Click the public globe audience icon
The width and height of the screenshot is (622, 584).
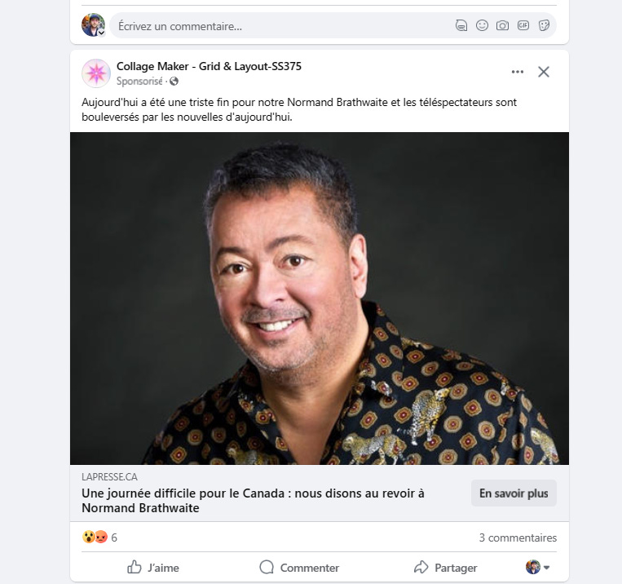point(174,81)
